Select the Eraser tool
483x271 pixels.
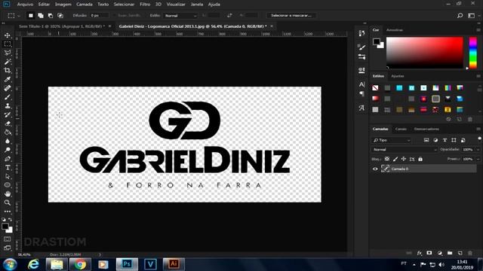[x=8, y=123]
